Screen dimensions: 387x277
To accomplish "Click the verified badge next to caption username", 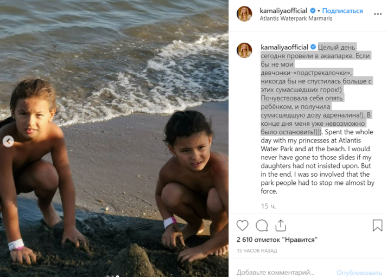I will click(x=313, y=47).
